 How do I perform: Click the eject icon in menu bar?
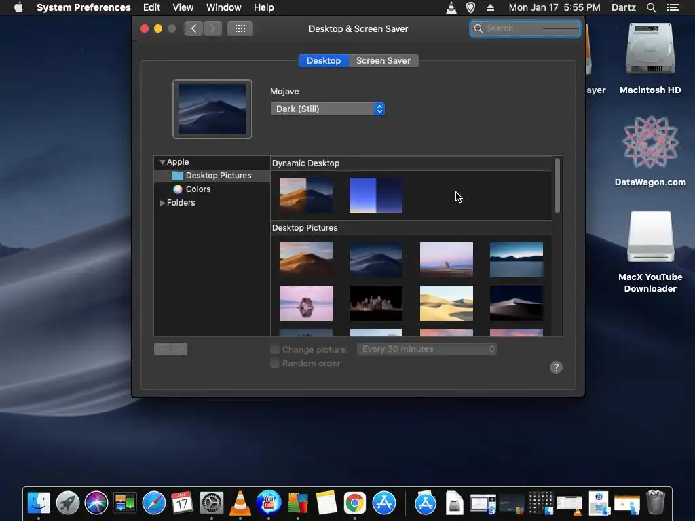coord(490,7)
